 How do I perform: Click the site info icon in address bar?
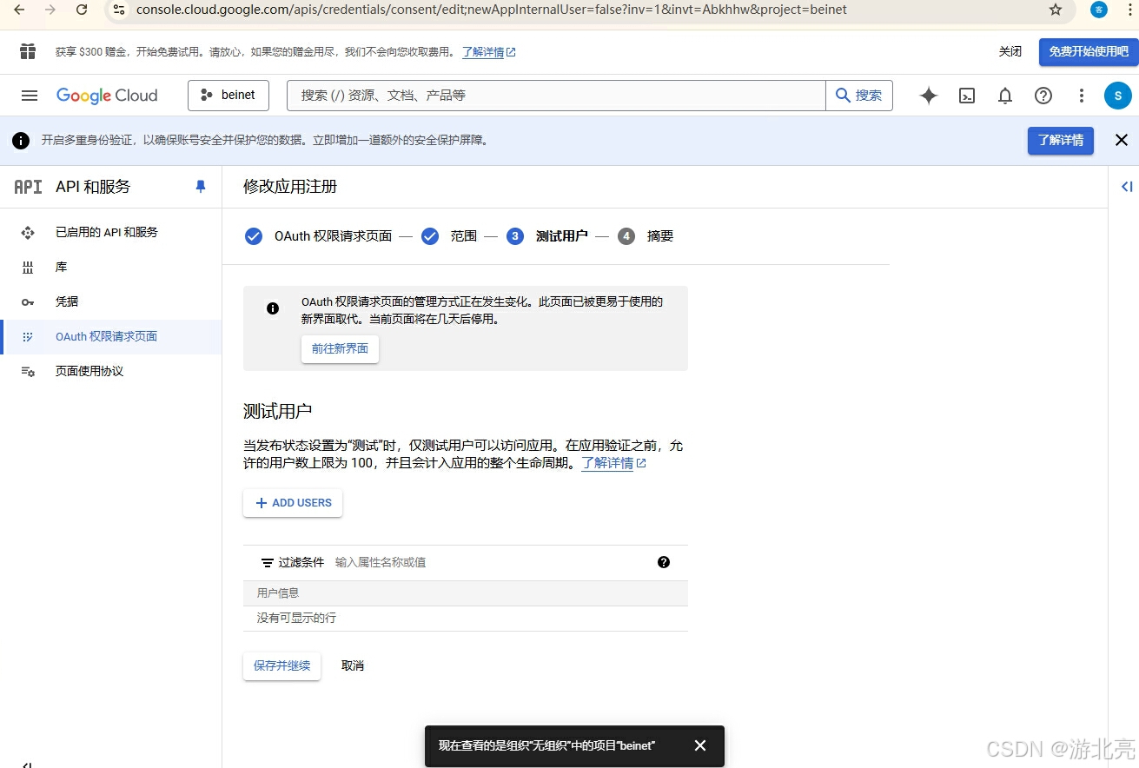pyautogui.click(x=119, y=10)
